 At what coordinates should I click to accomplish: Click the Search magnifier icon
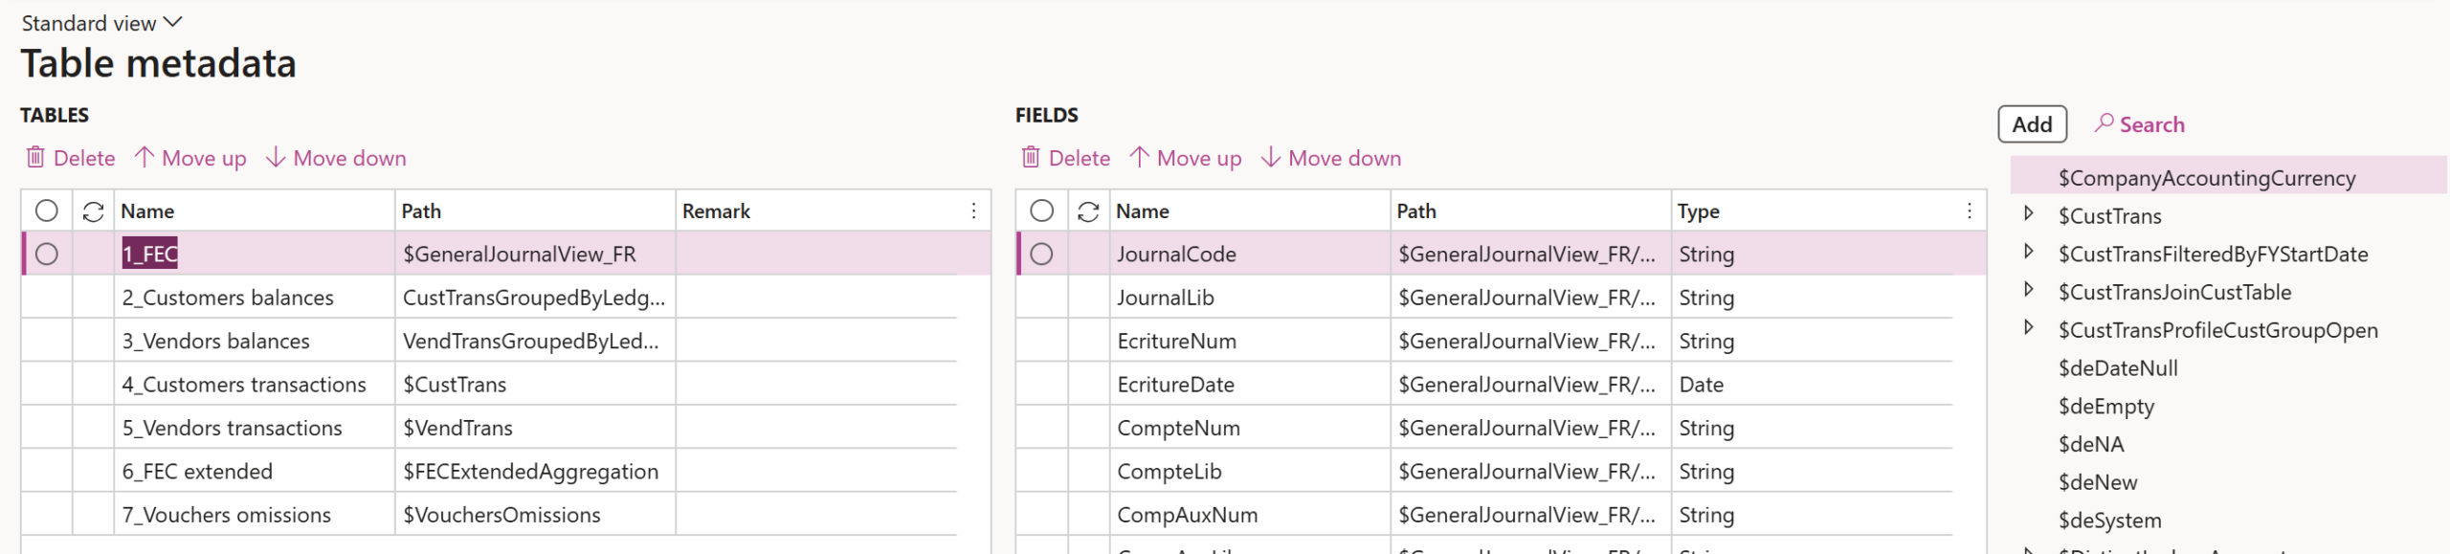pyautogui.click(x=2104, y=123)
